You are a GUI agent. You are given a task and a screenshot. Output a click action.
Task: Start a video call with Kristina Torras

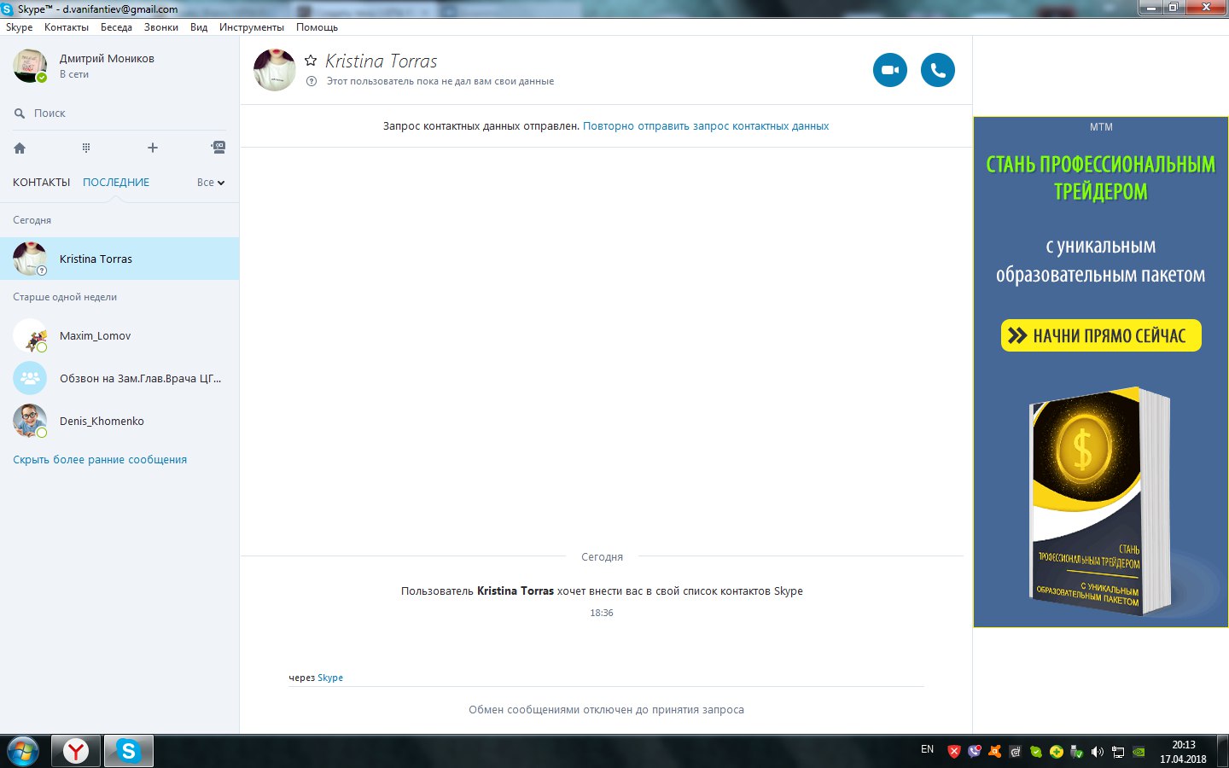pos(890,70)
